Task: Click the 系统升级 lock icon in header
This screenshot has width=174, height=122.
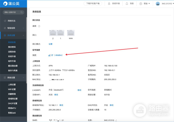Action: pyautogui.click(x=109, y=3)
